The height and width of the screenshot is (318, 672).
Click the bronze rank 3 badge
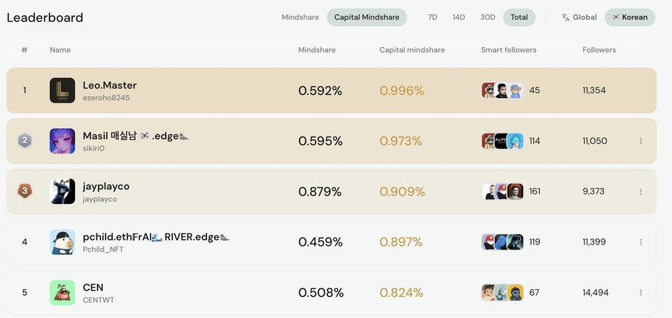25,191
